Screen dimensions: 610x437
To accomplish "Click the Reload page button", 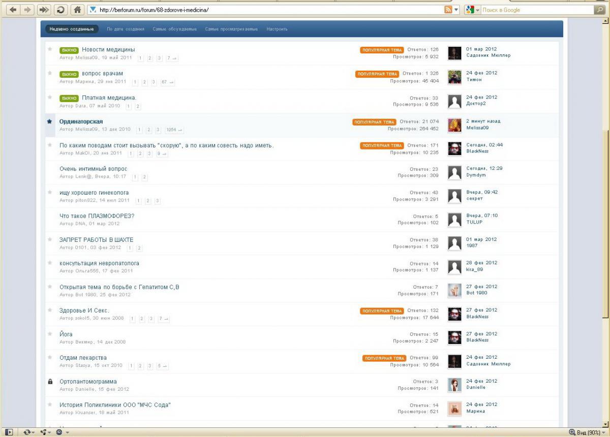I will [60, 10].
